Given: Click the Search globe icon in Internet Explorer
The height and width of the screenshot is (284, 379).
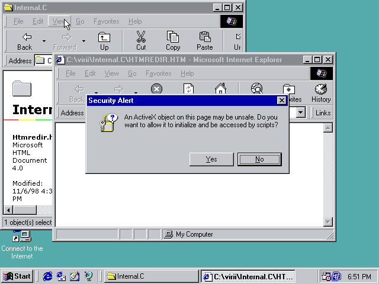Looking at the screenshot, I should (256, 88).
